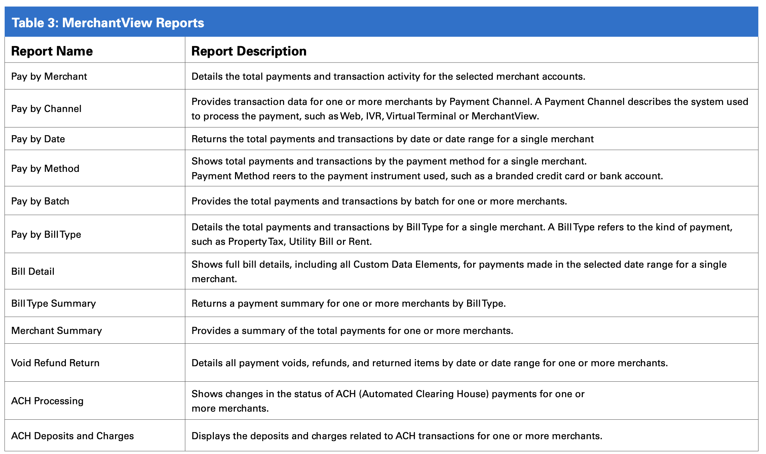The height and width of the screenshot is (454, 766).
Task: Select the Report Description column header
Action: click(249, 51)
